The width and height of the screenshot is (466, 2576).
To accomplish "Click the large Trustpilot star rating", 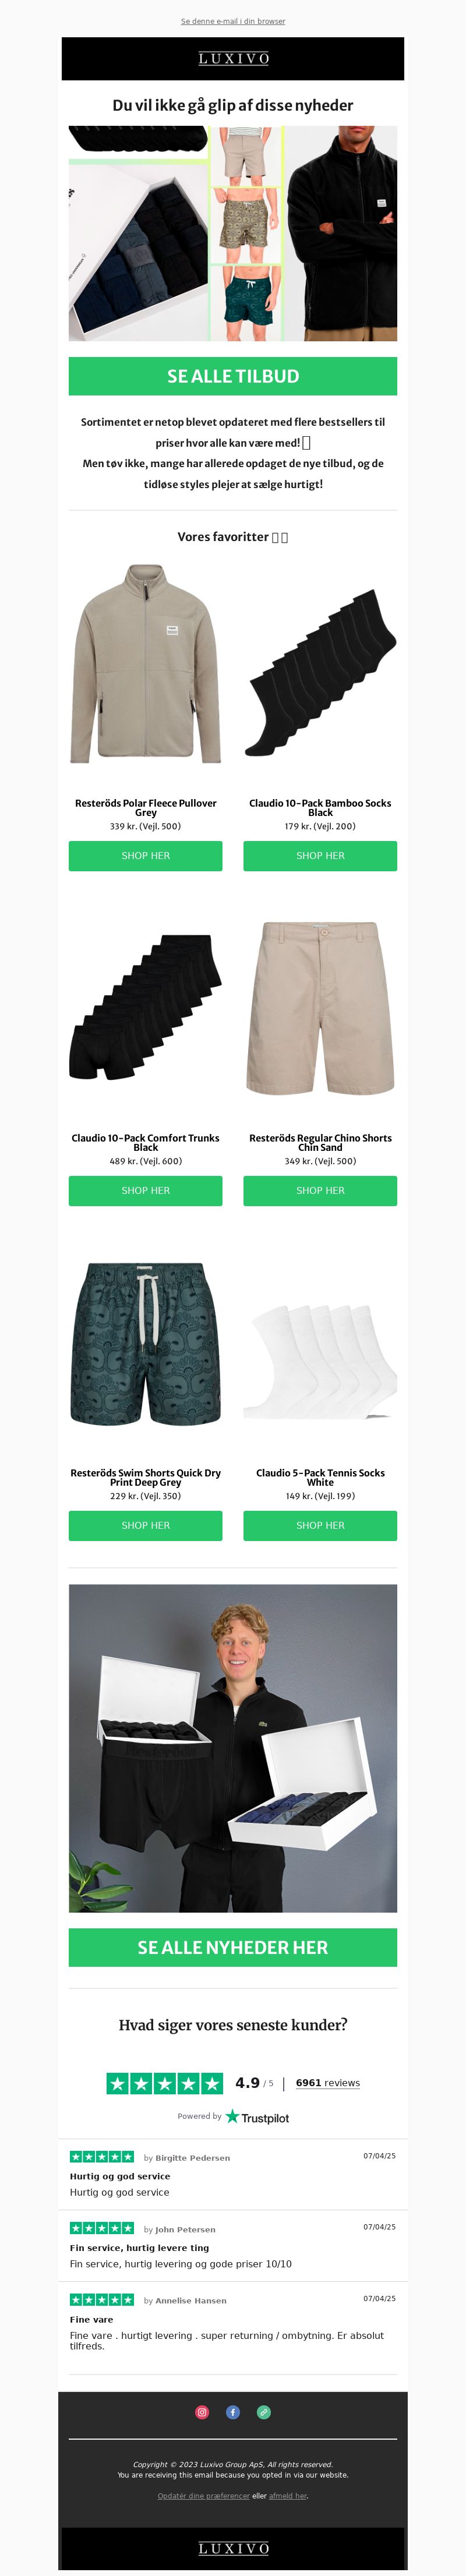I will pyautogui.click(x=165, y=2083).
